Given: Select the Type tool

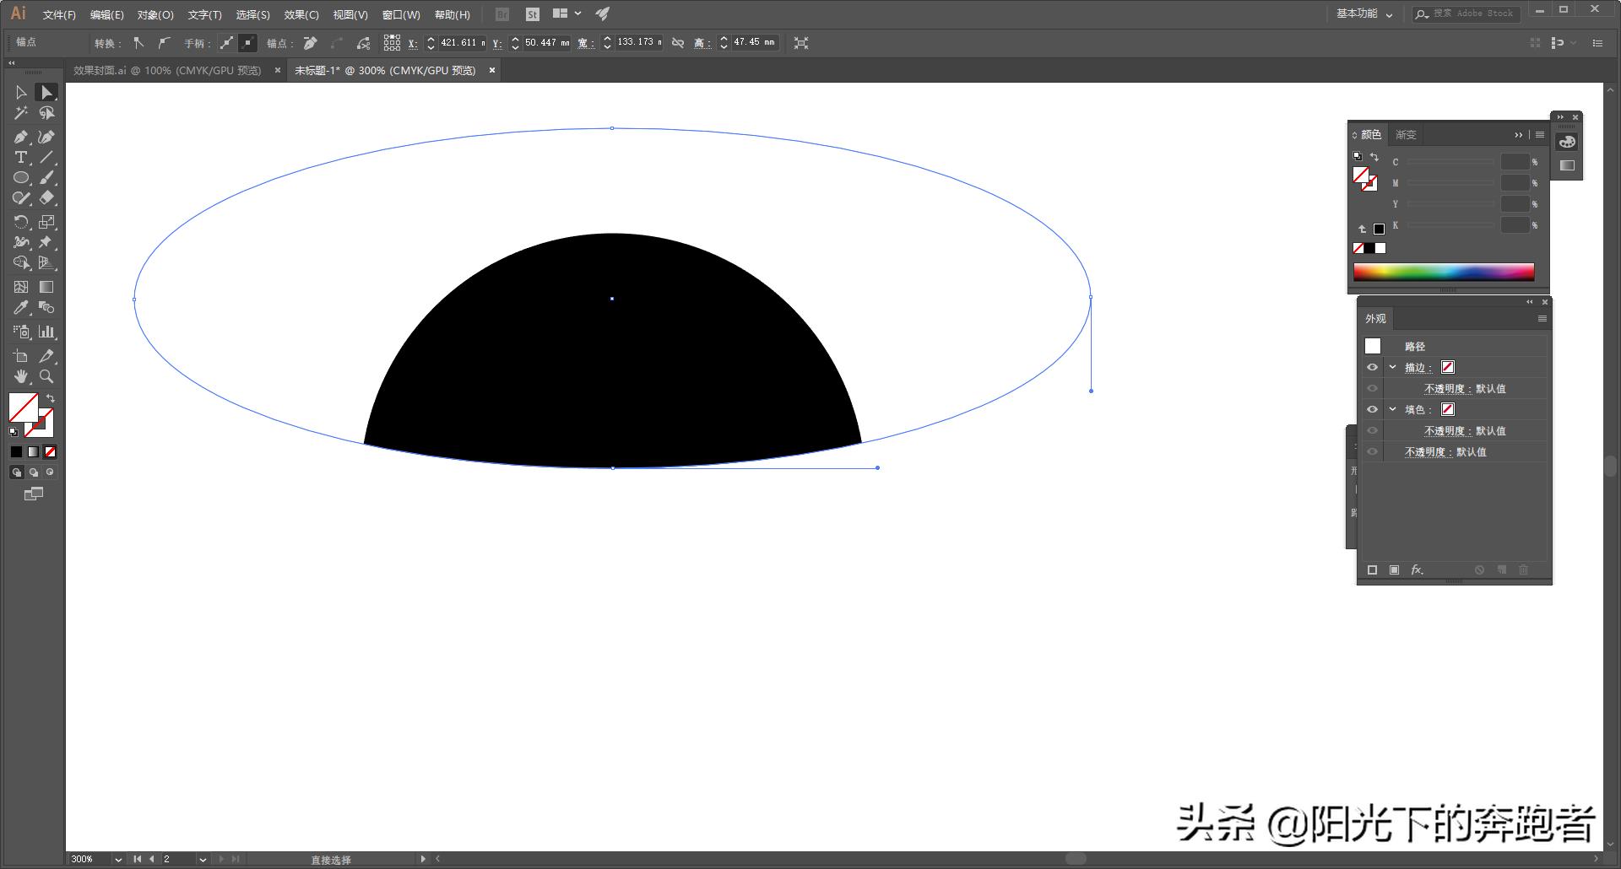Looking at the screenshot, I should pos(21,158).
